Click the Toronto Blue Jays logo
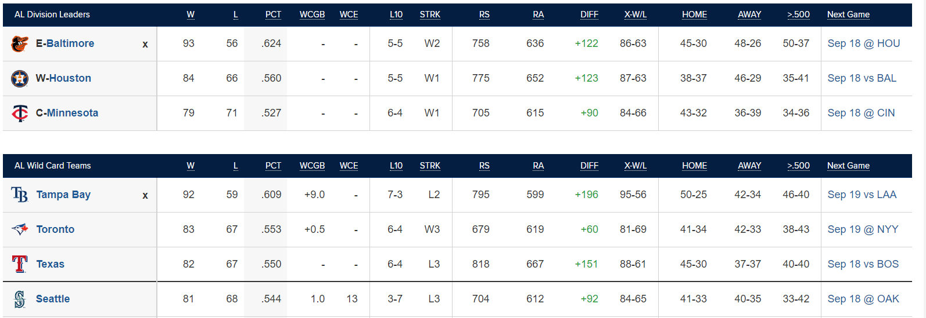Viewport: 926px width, 318px height. (x=20, y=229)
